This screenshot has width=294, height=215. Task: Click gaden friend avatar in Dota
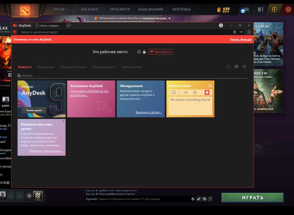coord(6,100)
